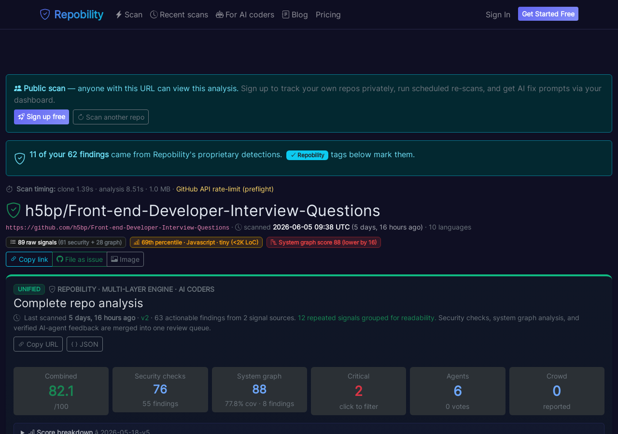Screen dimensions: 618x434
Task: Click the Image export button
Action: pyautogui.click(x=125, y=259)
